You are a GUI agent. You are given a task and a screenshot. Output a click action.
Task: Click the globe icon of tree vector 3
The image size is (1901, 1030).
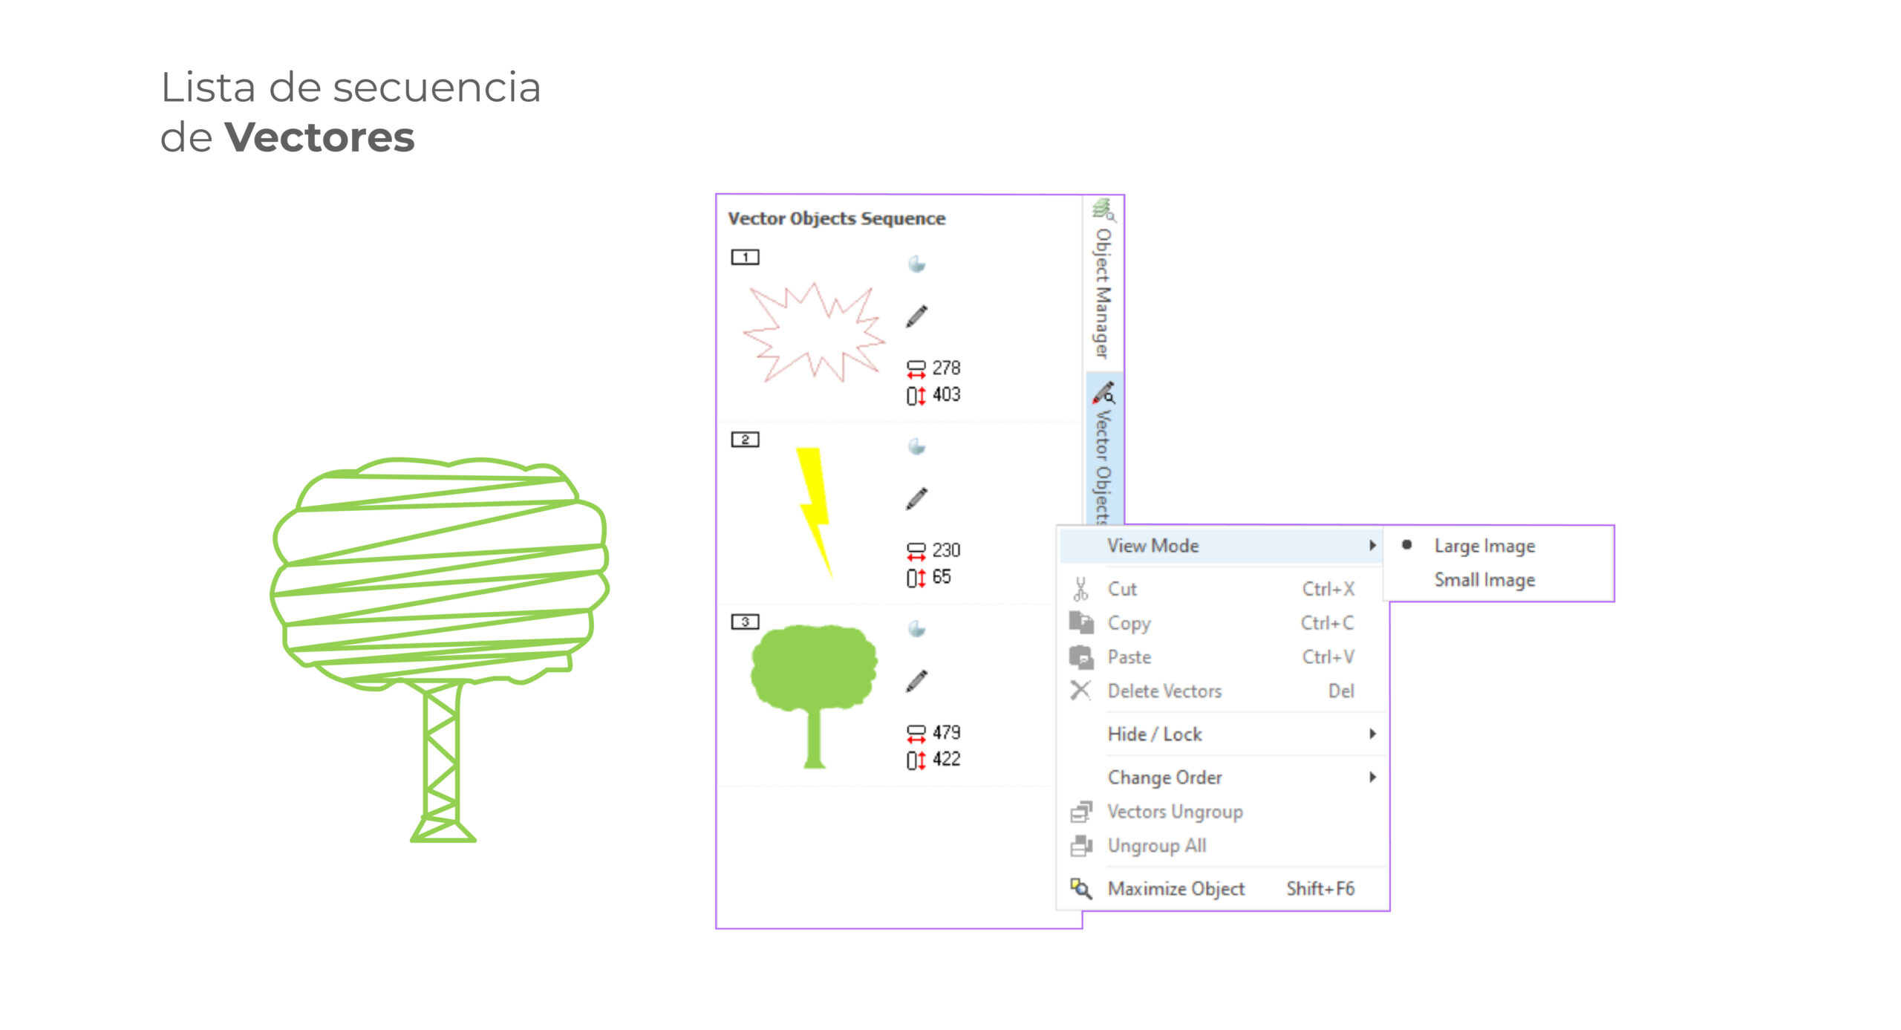click(916, 629)
